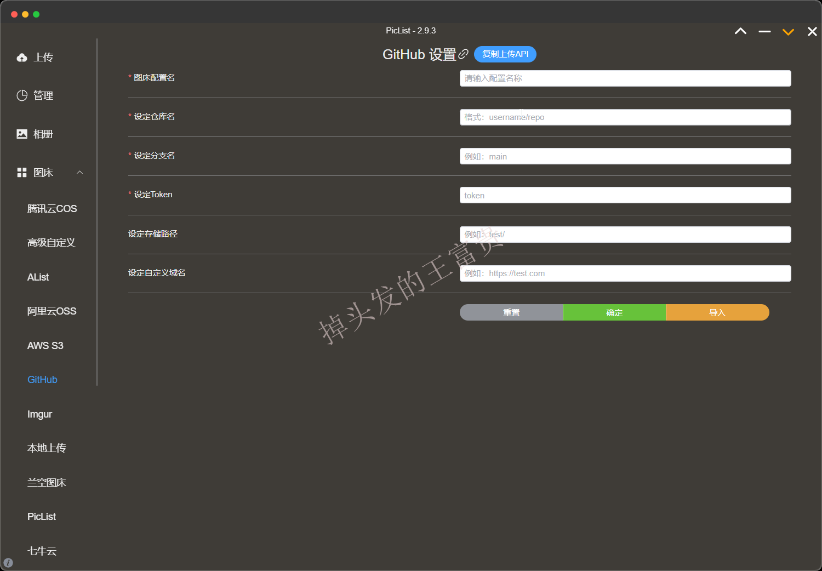822x571 pixels.
Task: Click the gray 重置 button
Action: pos(511,312)
